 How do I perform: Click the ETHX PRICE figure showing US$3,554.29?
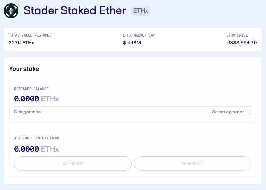(x=242, y=43)
